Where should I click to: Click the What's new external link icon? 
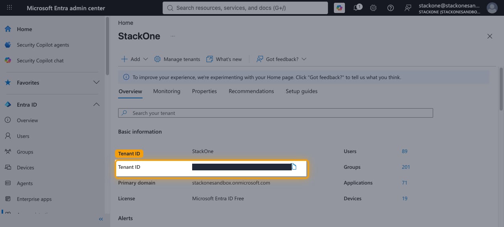pos(209,59)
